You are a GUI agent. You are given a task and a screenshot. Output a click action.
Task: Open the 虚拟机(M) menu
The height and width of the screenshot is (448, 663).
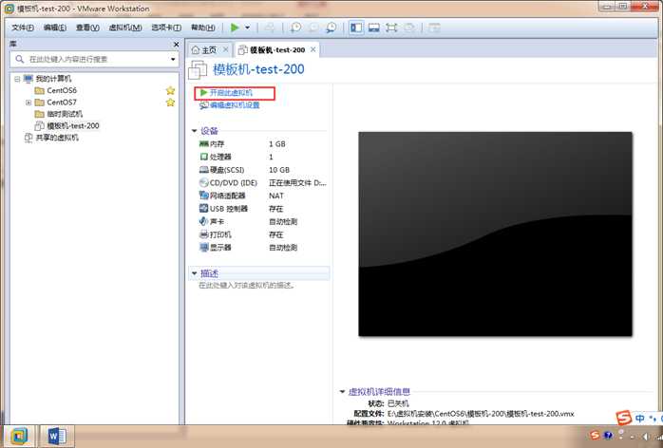tap(125, 28)
